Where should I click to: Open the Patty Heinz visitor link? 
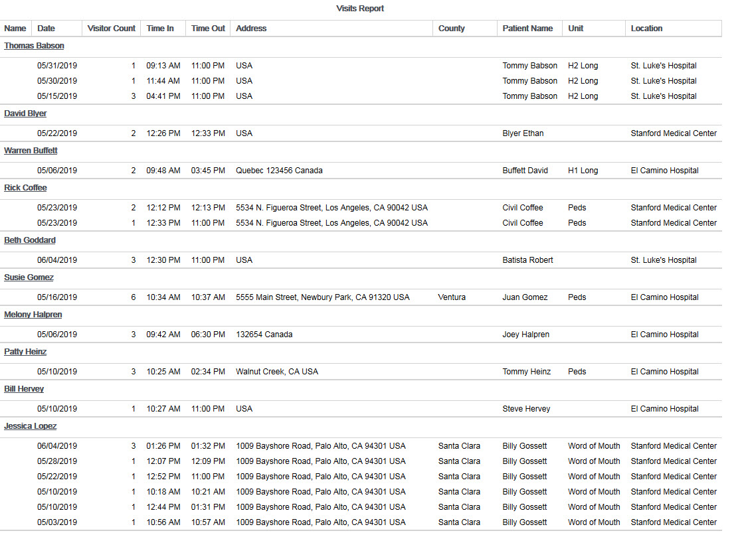[x=25, y=352]
